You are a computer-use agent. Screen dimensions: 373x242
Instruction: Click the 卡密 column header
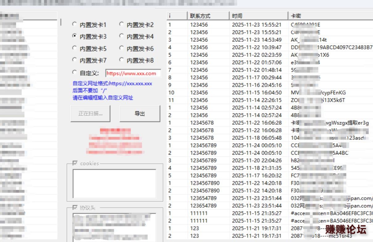pos(330,16)
